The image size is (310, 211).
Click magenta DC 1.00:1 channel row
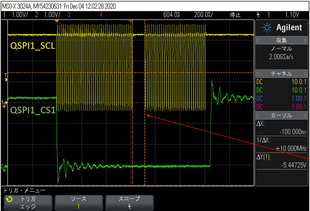click(281, 107)
